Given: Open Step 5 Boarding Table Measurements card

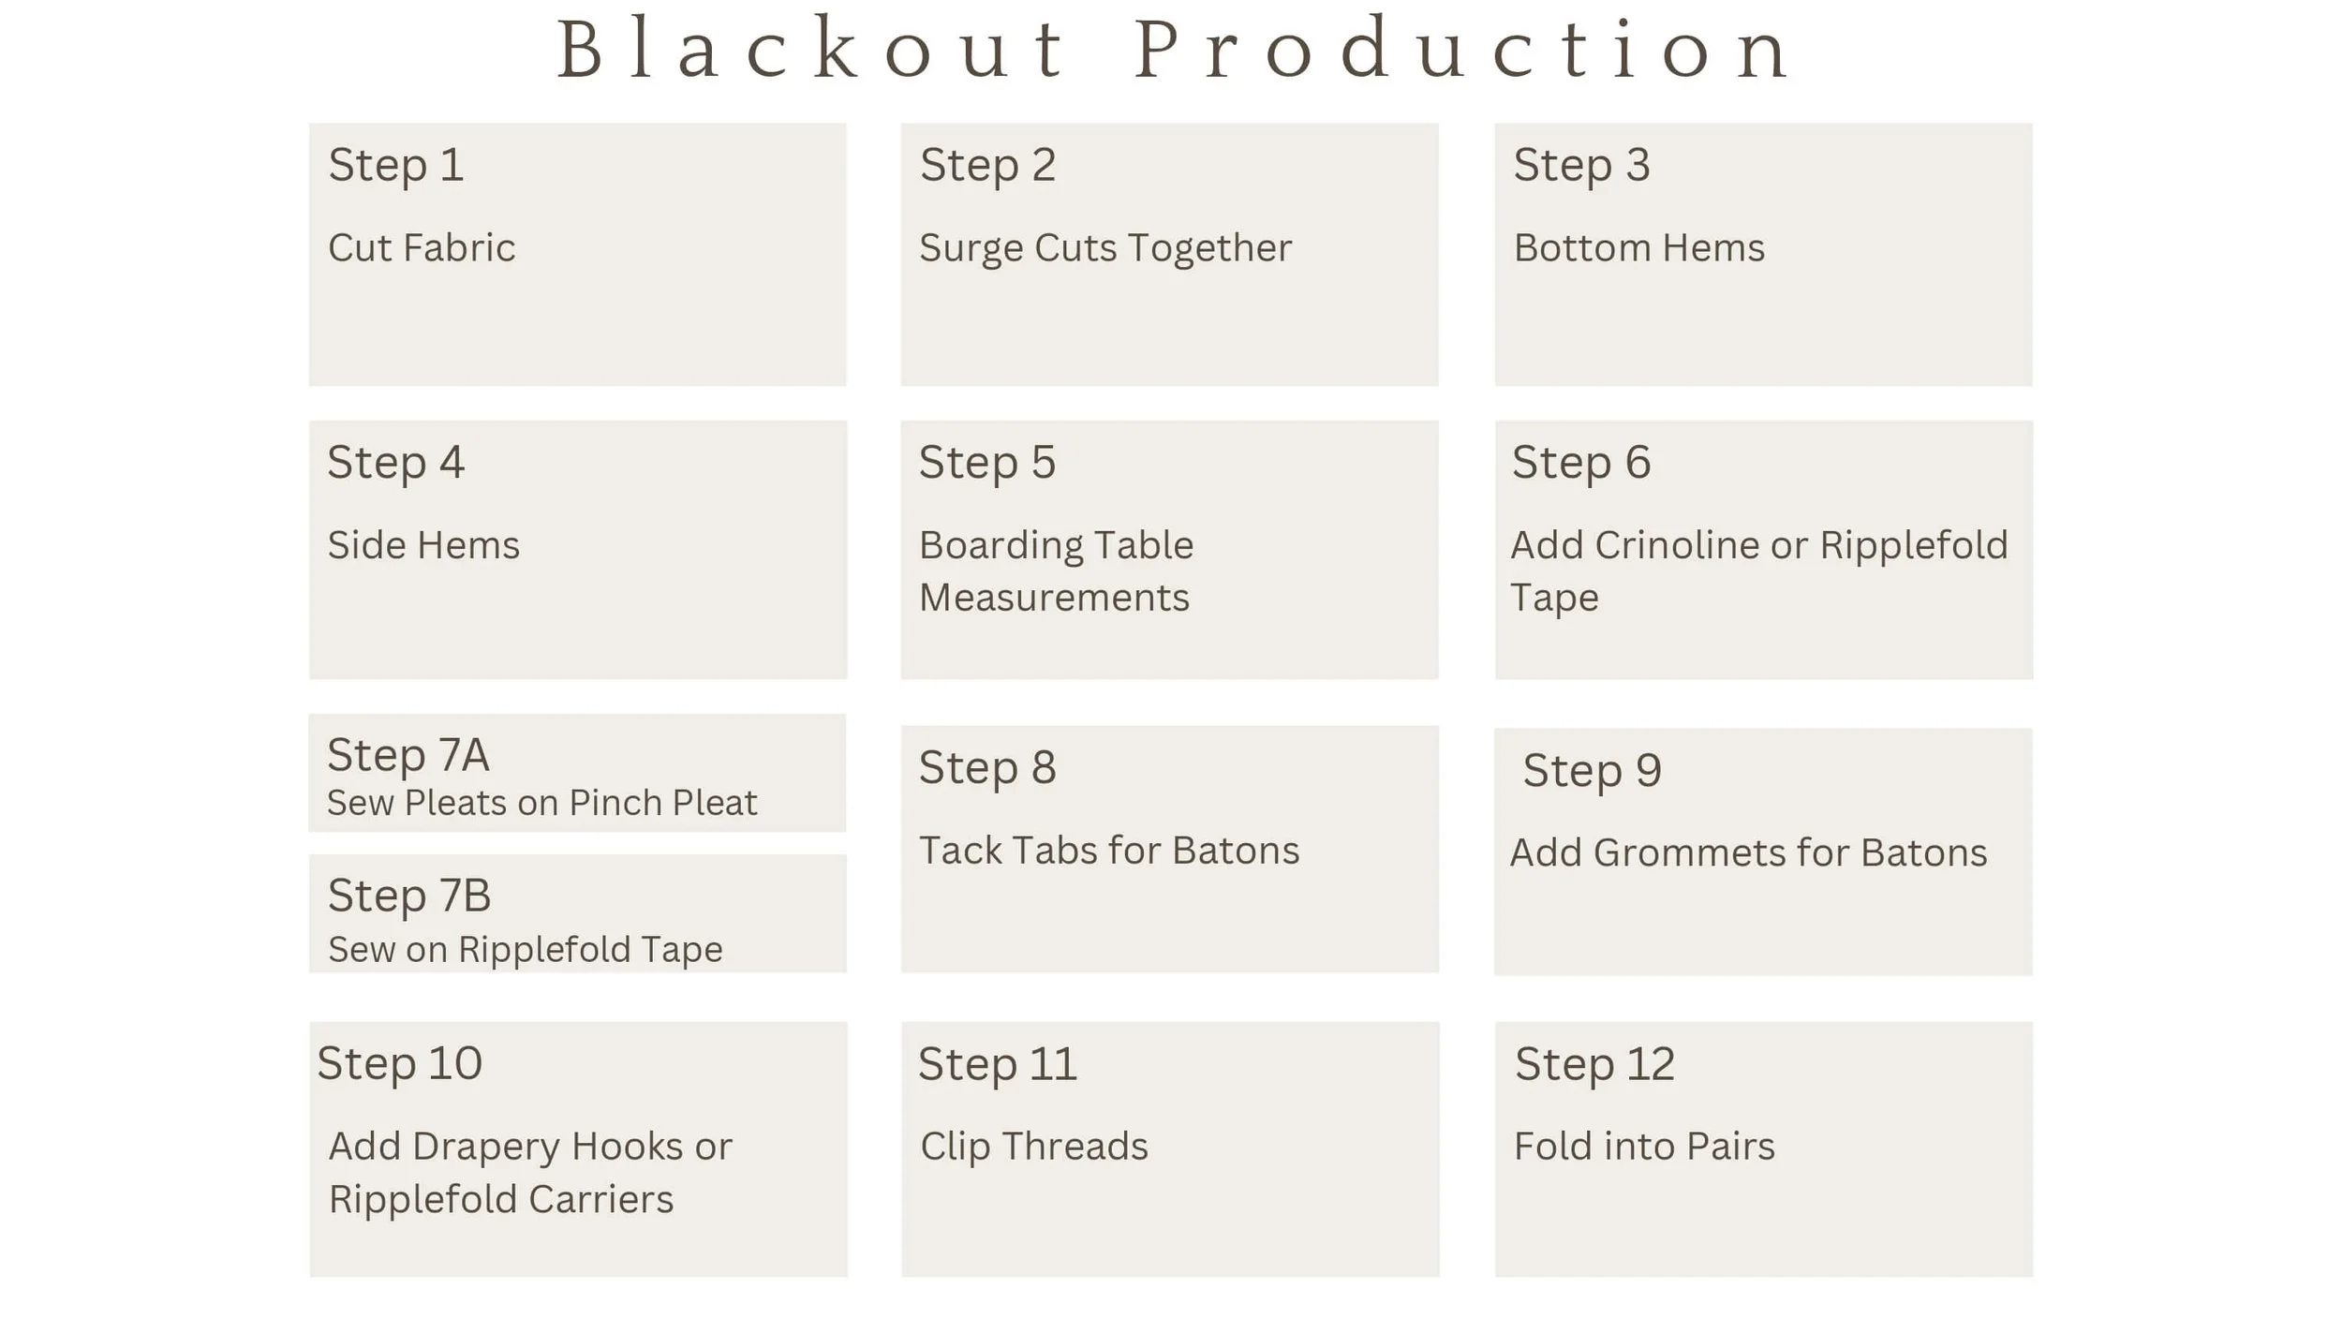Looking at the screenshot, I should (1169, 550).
